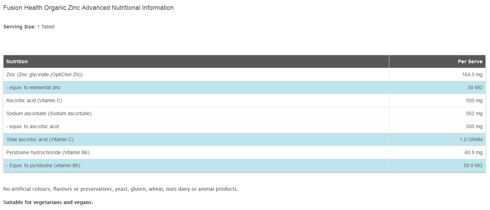Click the equiv. to ascorbic acid row
Screen dimensions: 490x210
tap(32, 126)
